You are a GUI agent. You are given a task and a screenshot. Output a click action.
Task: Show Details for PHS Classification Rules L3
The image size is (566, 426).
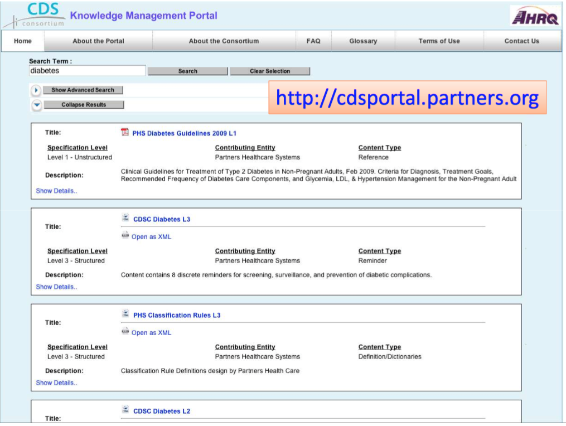coord(56,383)
